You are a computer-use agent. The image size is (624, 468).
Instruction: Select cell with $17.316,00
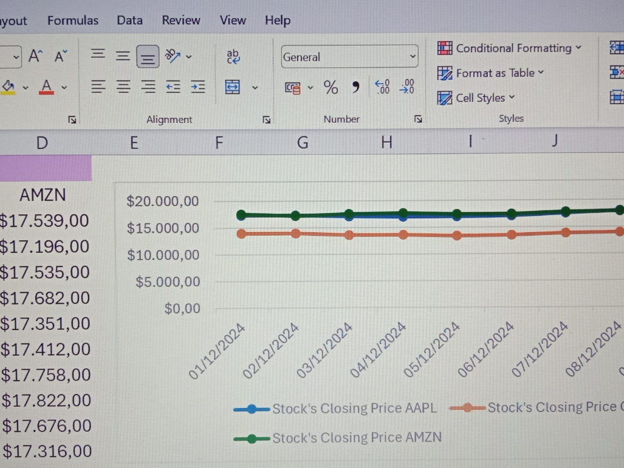coord(47,451)
